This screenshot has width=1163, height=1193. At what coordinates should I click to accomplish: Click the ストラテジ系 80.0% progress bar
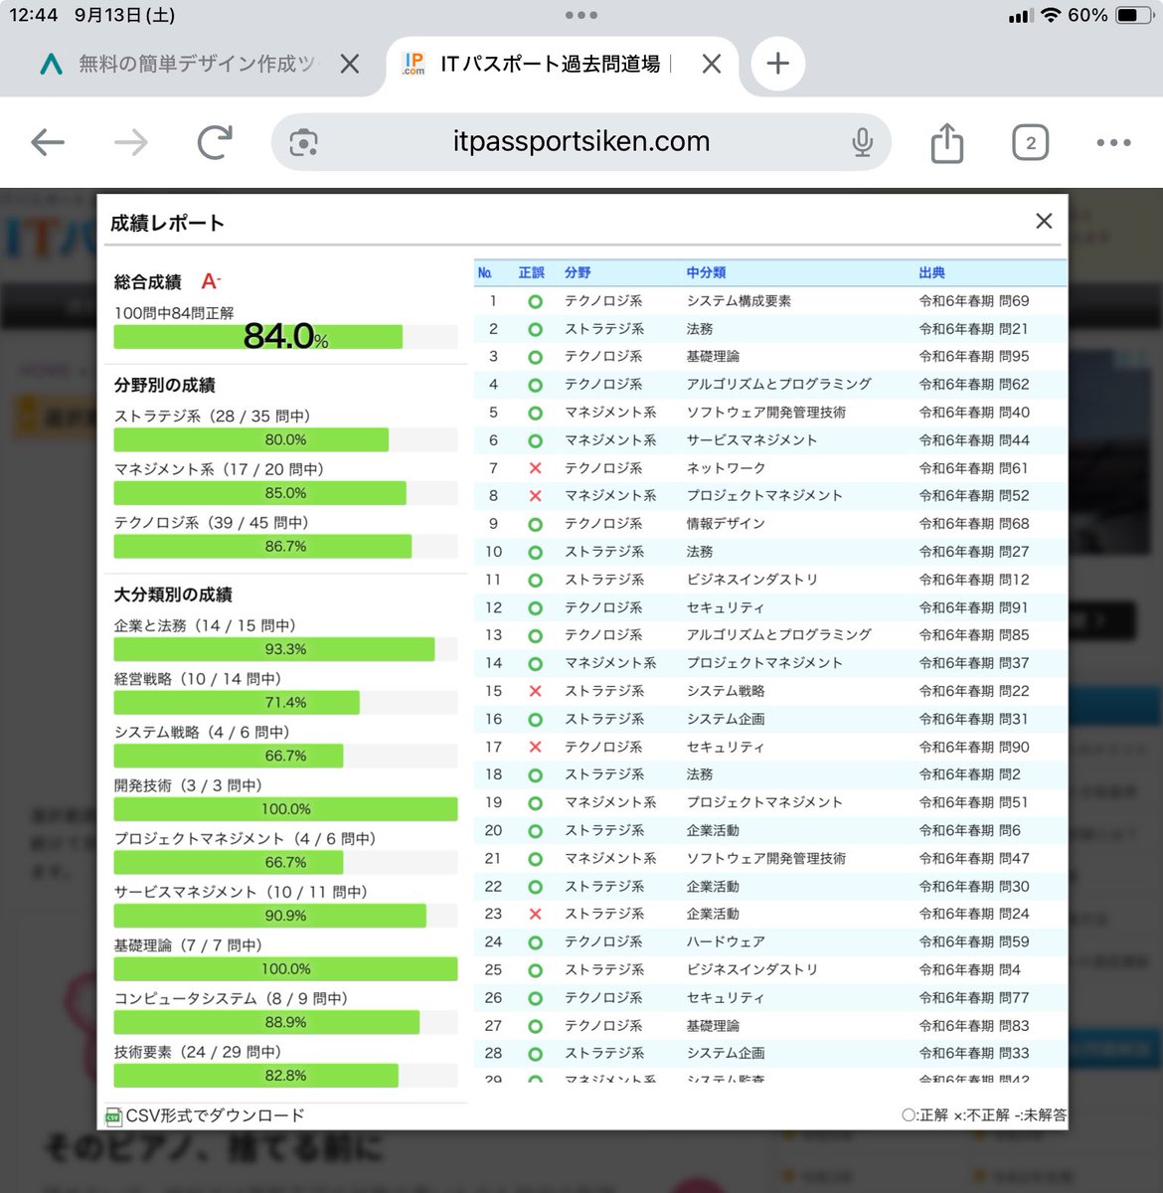point(285,439)
